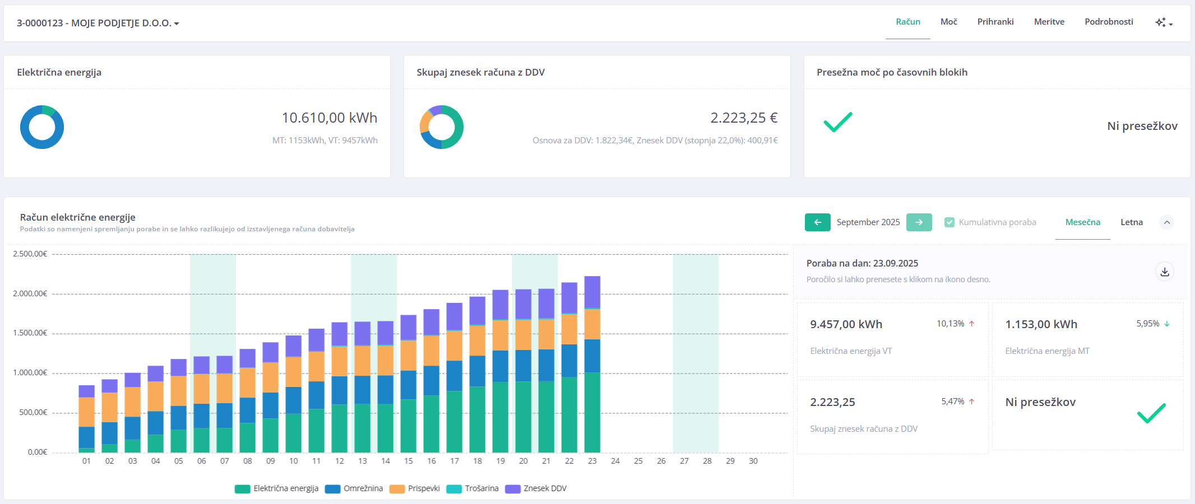Open the MOJE PODJETJE D.O.O. account dropdown
This screenshot has height=504, width=1195.
(98, 23)
